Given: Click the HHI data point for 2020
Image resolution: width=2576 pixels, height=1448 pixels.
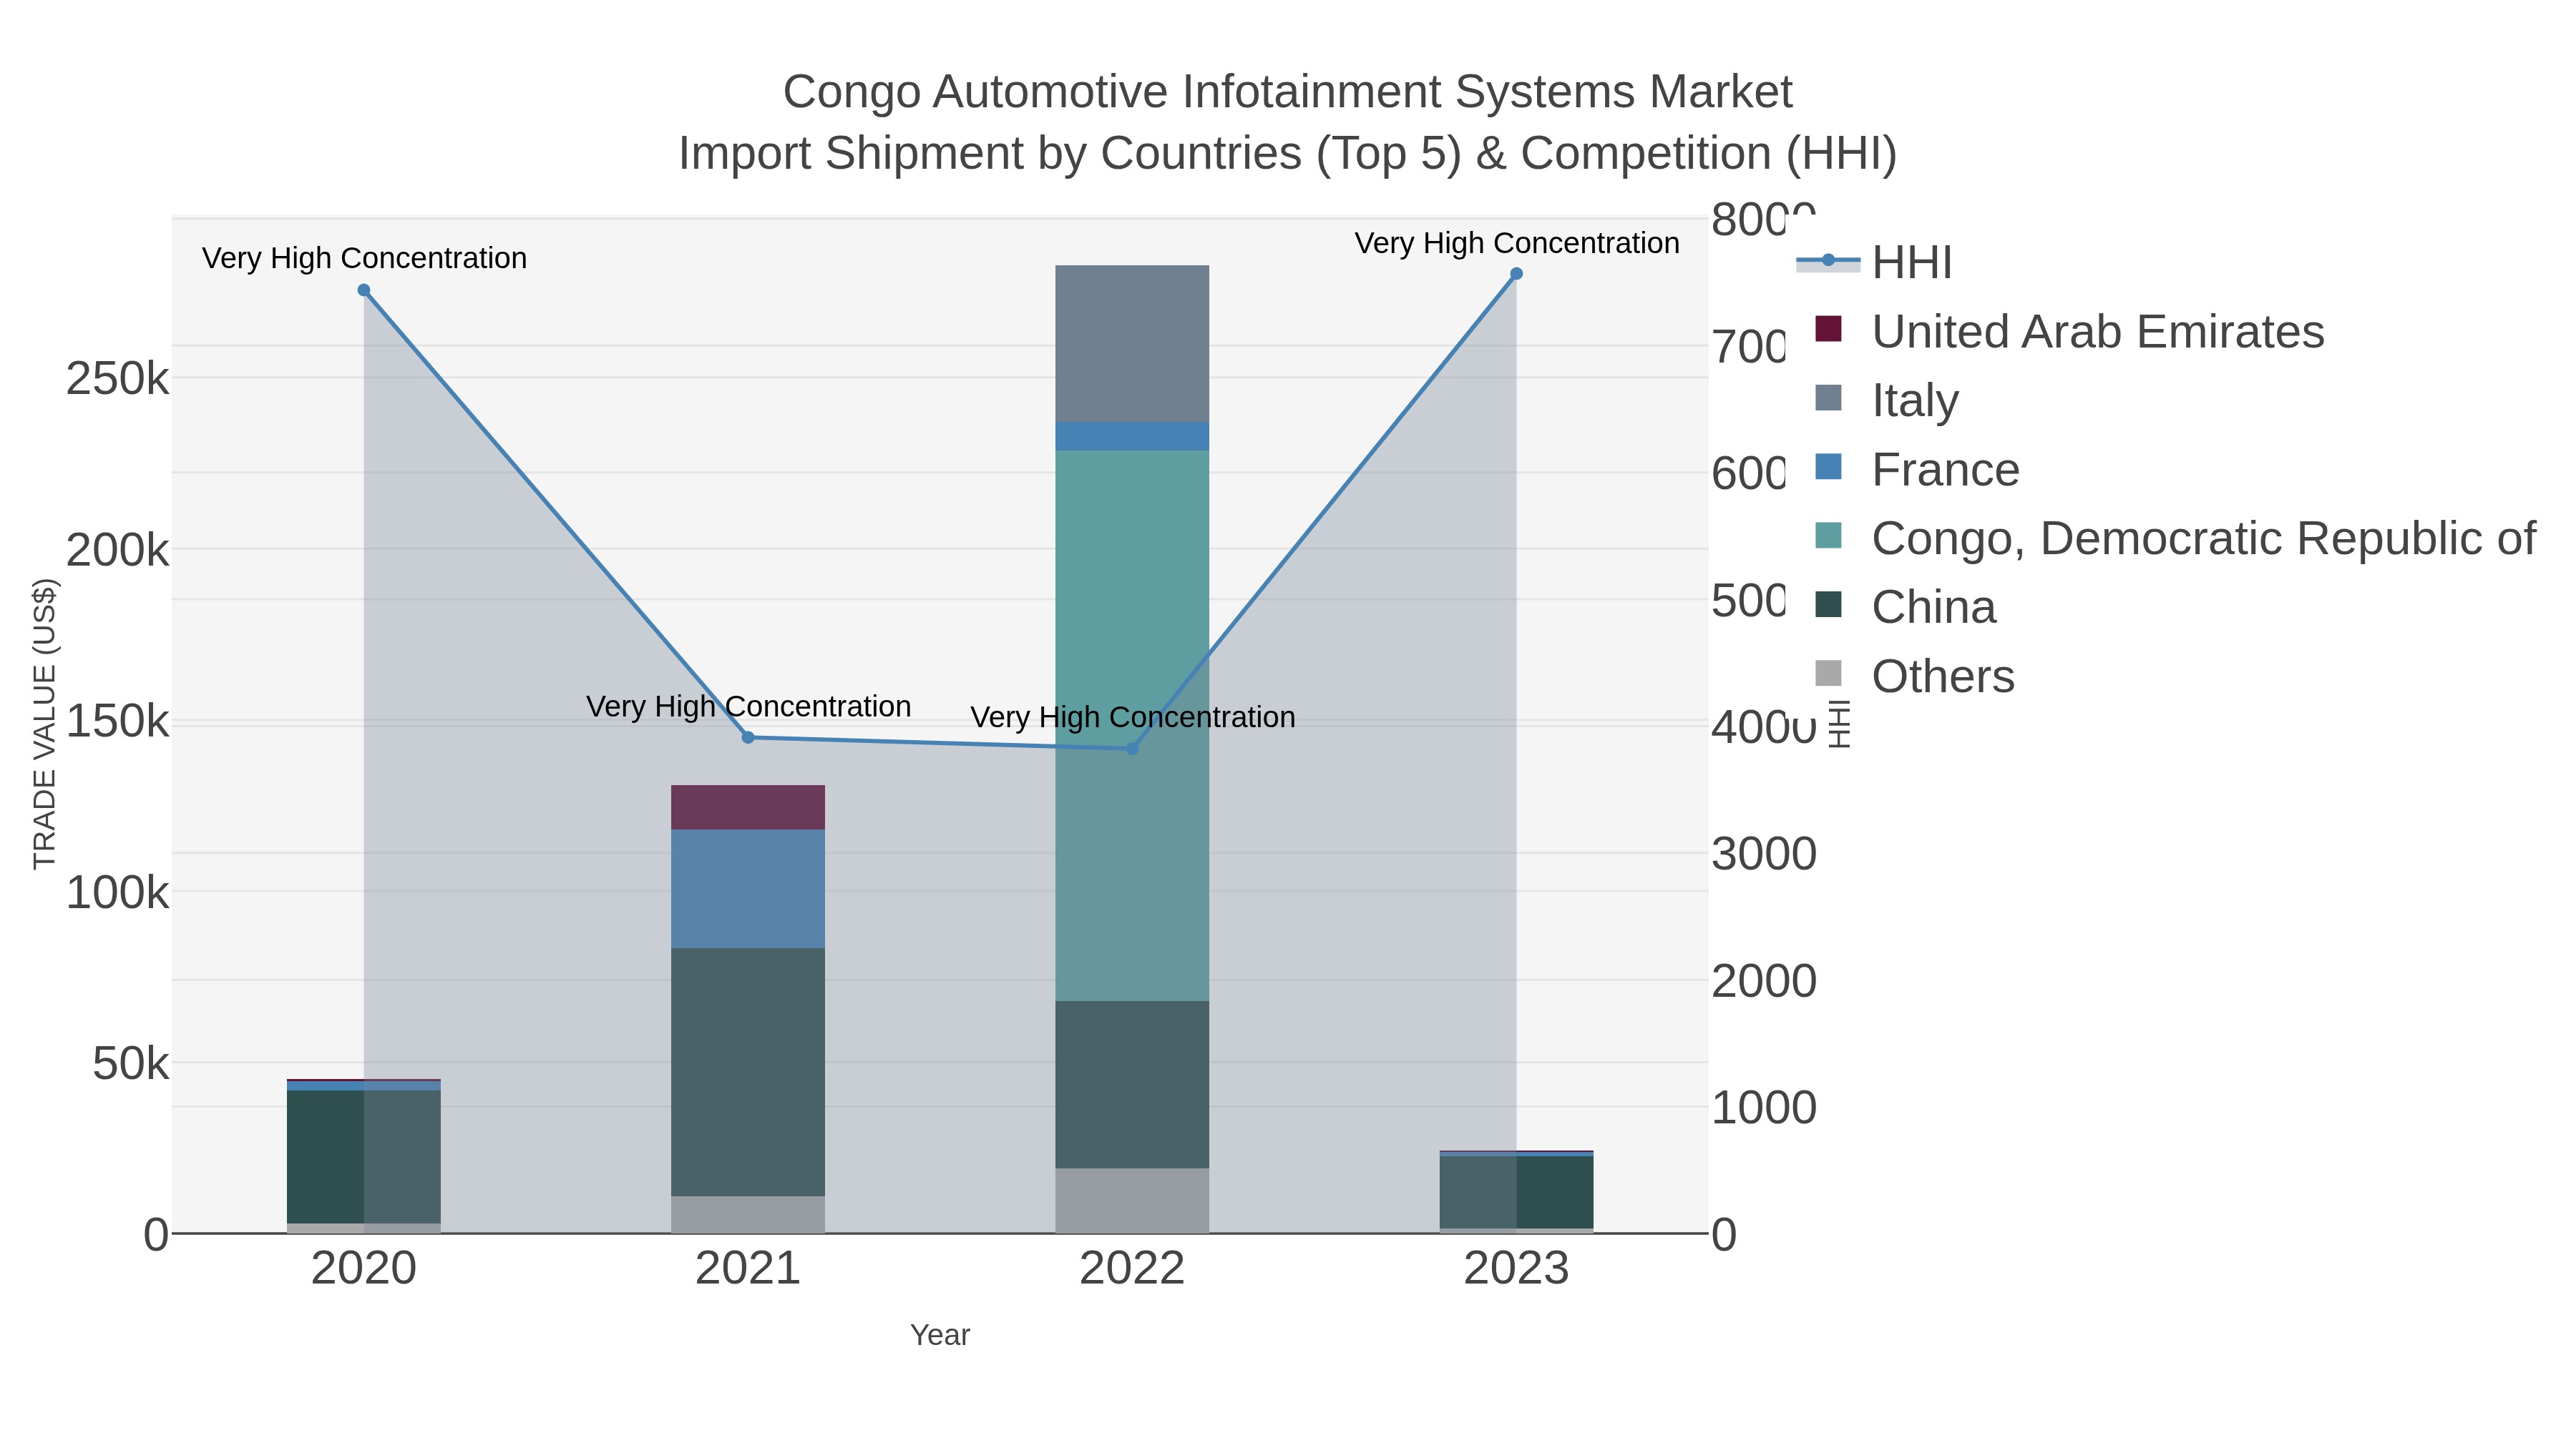Looking at the screenshot, I should [364, 291].
